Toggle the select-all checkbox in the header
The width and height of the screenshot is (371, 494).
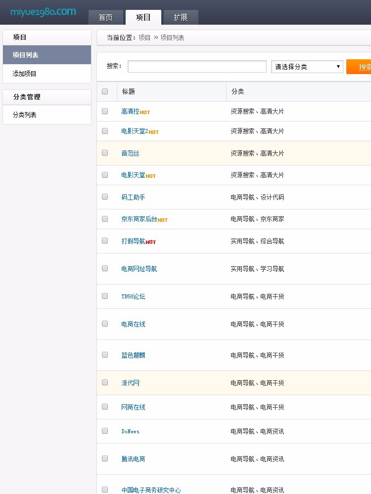[105, 91]
